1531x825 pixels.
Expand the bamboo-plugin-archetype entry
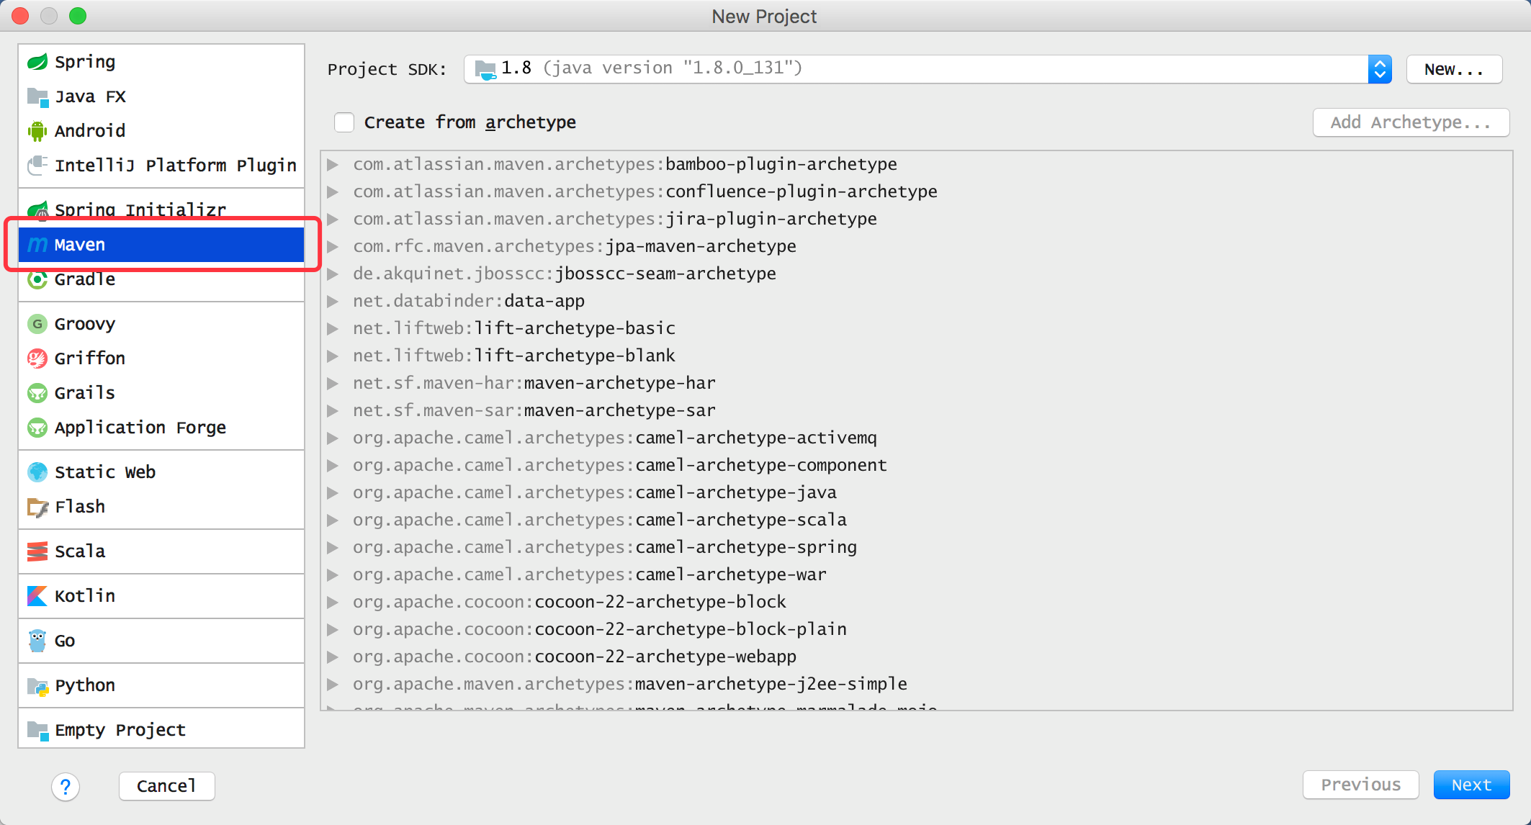pos(333,165)
